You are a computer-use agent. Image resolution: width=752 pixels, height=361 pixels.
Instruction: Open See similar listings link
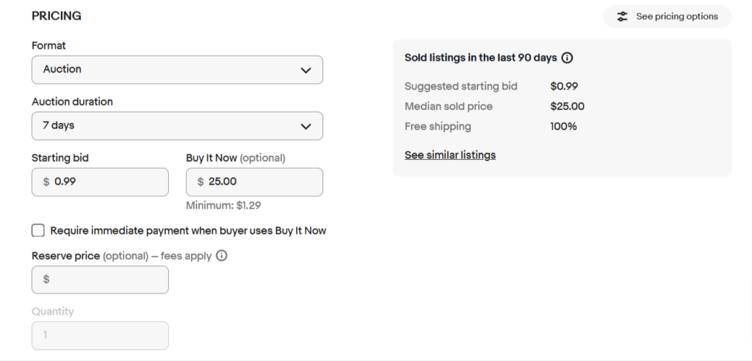point(450,155)
